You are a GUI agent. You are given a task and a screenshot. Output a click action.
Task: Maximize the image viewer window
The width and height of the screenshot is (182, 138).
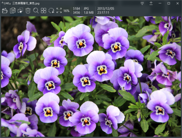169,3
